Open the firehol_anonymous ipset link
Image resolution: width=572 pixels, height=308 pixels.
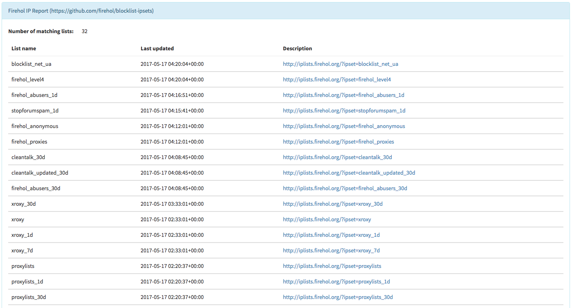coord(344,126)
